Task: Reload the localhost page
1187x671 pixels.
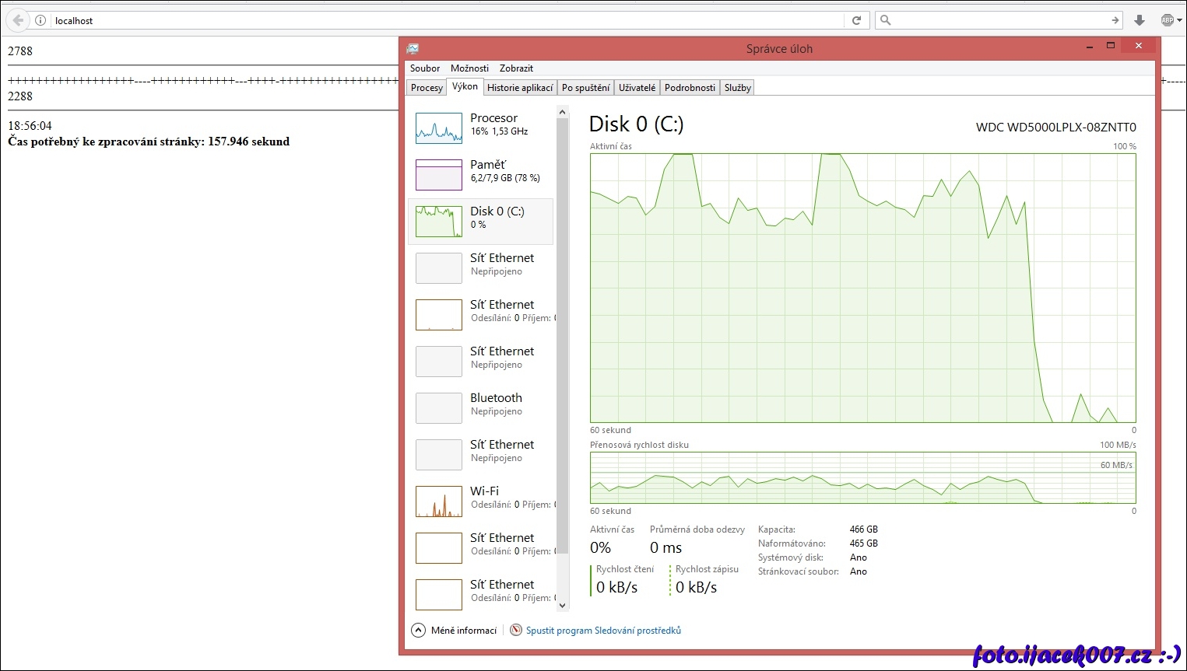Action: pos(856,20)
